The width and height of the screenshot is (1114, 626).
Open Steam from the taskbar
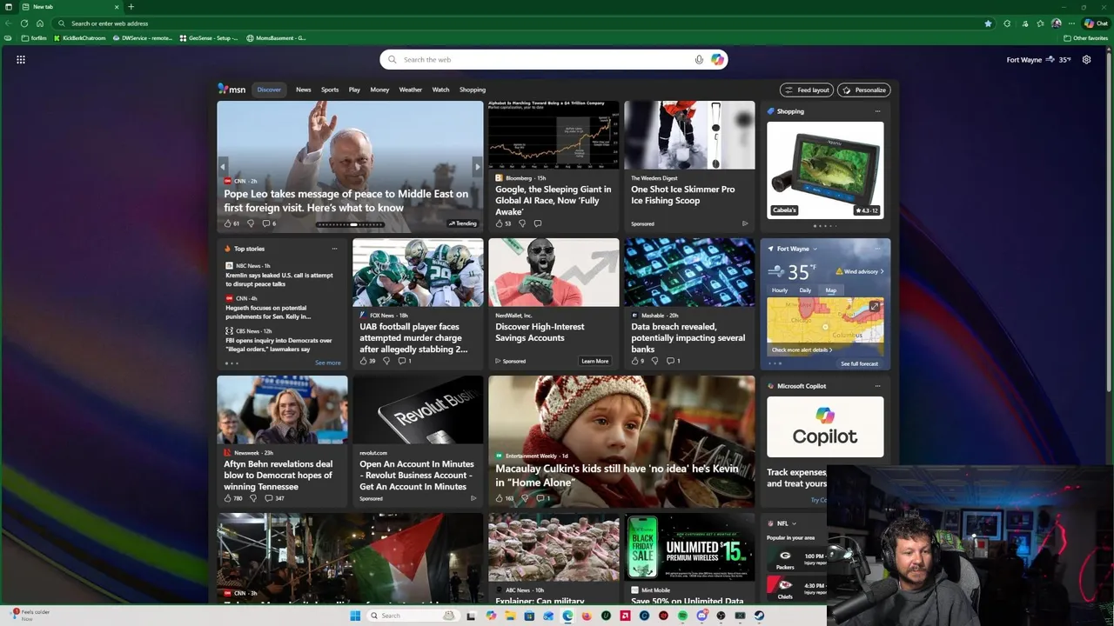click(x=759, y=616)
